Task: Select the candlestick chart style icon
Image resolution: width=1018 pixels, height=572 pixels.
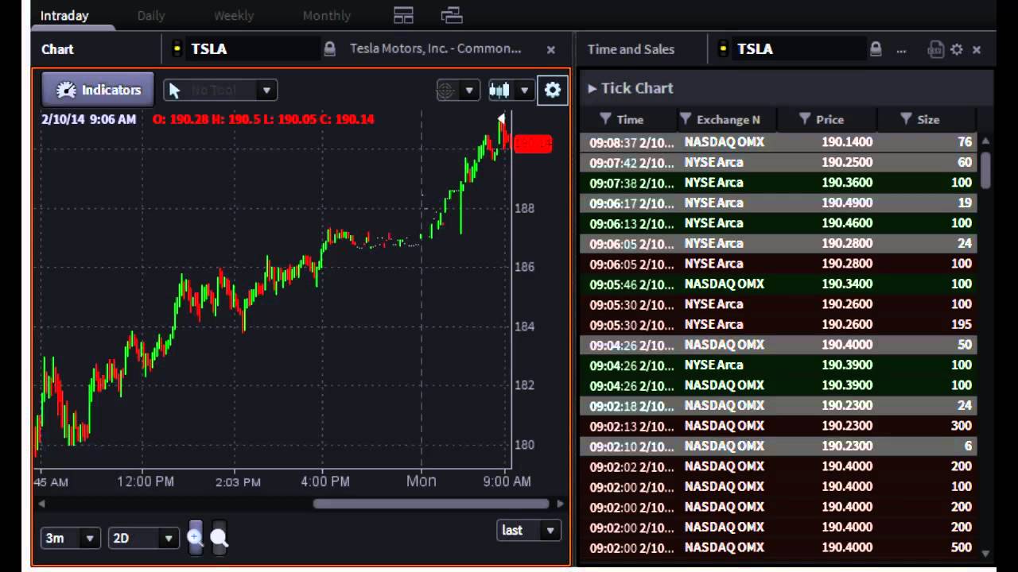Action: tap(499, 90)
